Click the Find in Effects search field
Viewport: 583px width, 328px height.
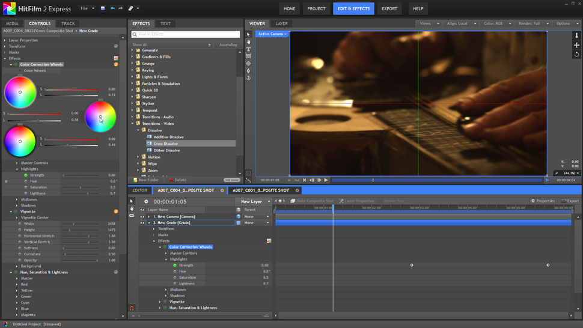pyautogui.click(x=186, y=34)
